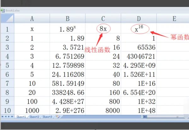Click cell B3 showing 3.5721
The height and width of the screenshot is (130, 189).
(x=67, y=47)
